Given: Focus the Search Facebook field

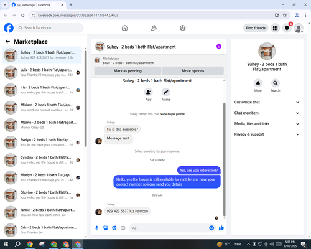Looking at the screenshot, I should [x=50, y=28].
